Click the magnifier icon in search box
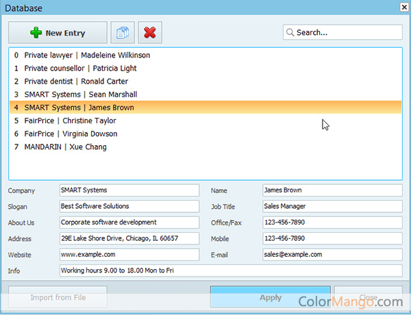 290,32
